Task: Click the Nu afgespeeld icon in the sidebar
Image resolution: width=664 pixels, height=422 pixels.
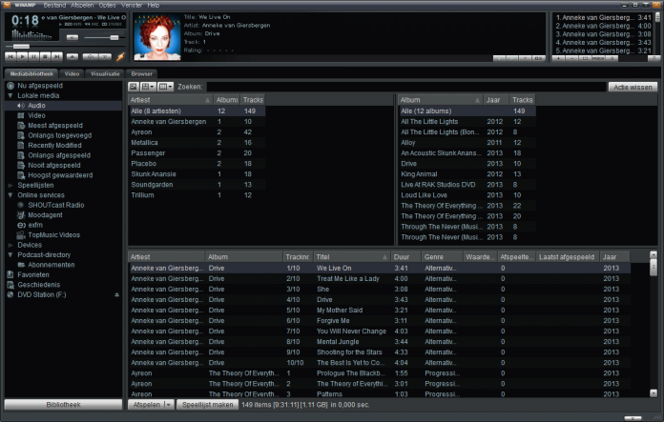Action: (10, 86)
